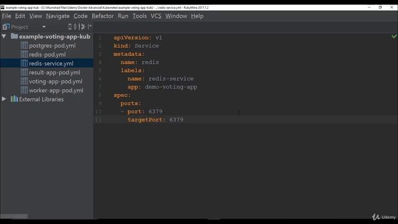398x224 pixels.
Task: Open the Run menu
Action: coord(123,16)
